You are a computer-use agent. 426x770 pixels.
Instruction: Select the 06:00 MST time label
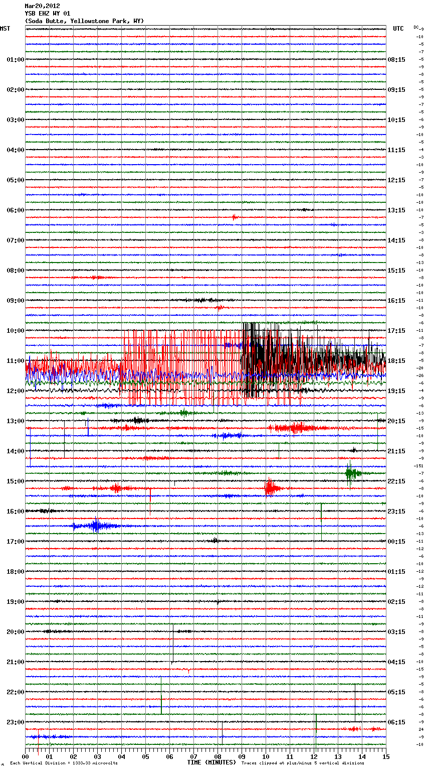point(16,210)
